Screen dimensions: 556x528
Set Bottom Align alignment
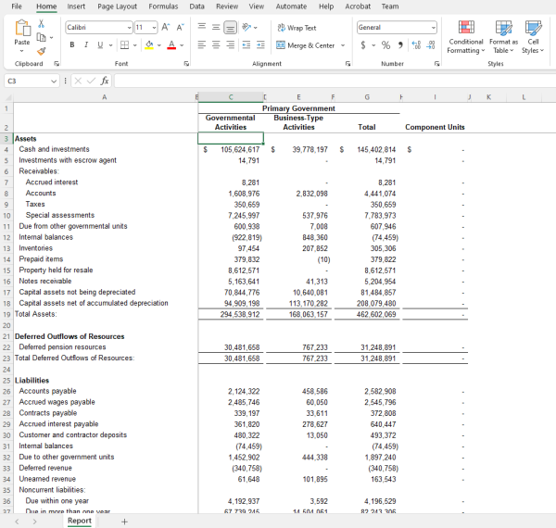tap(230, 27)
